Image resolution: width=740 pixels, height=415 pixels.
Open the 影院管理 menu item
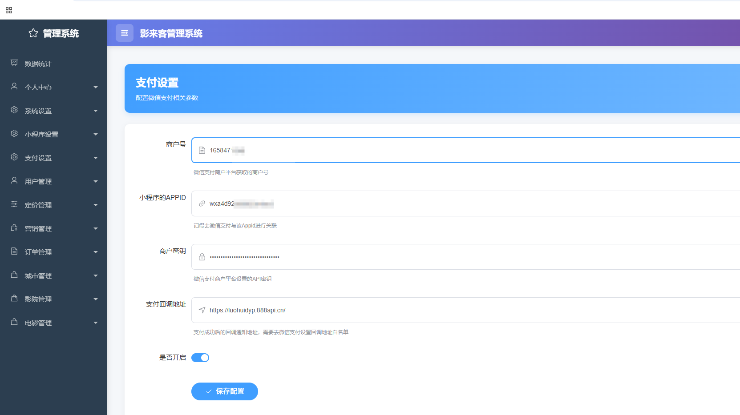coord(38,299)
